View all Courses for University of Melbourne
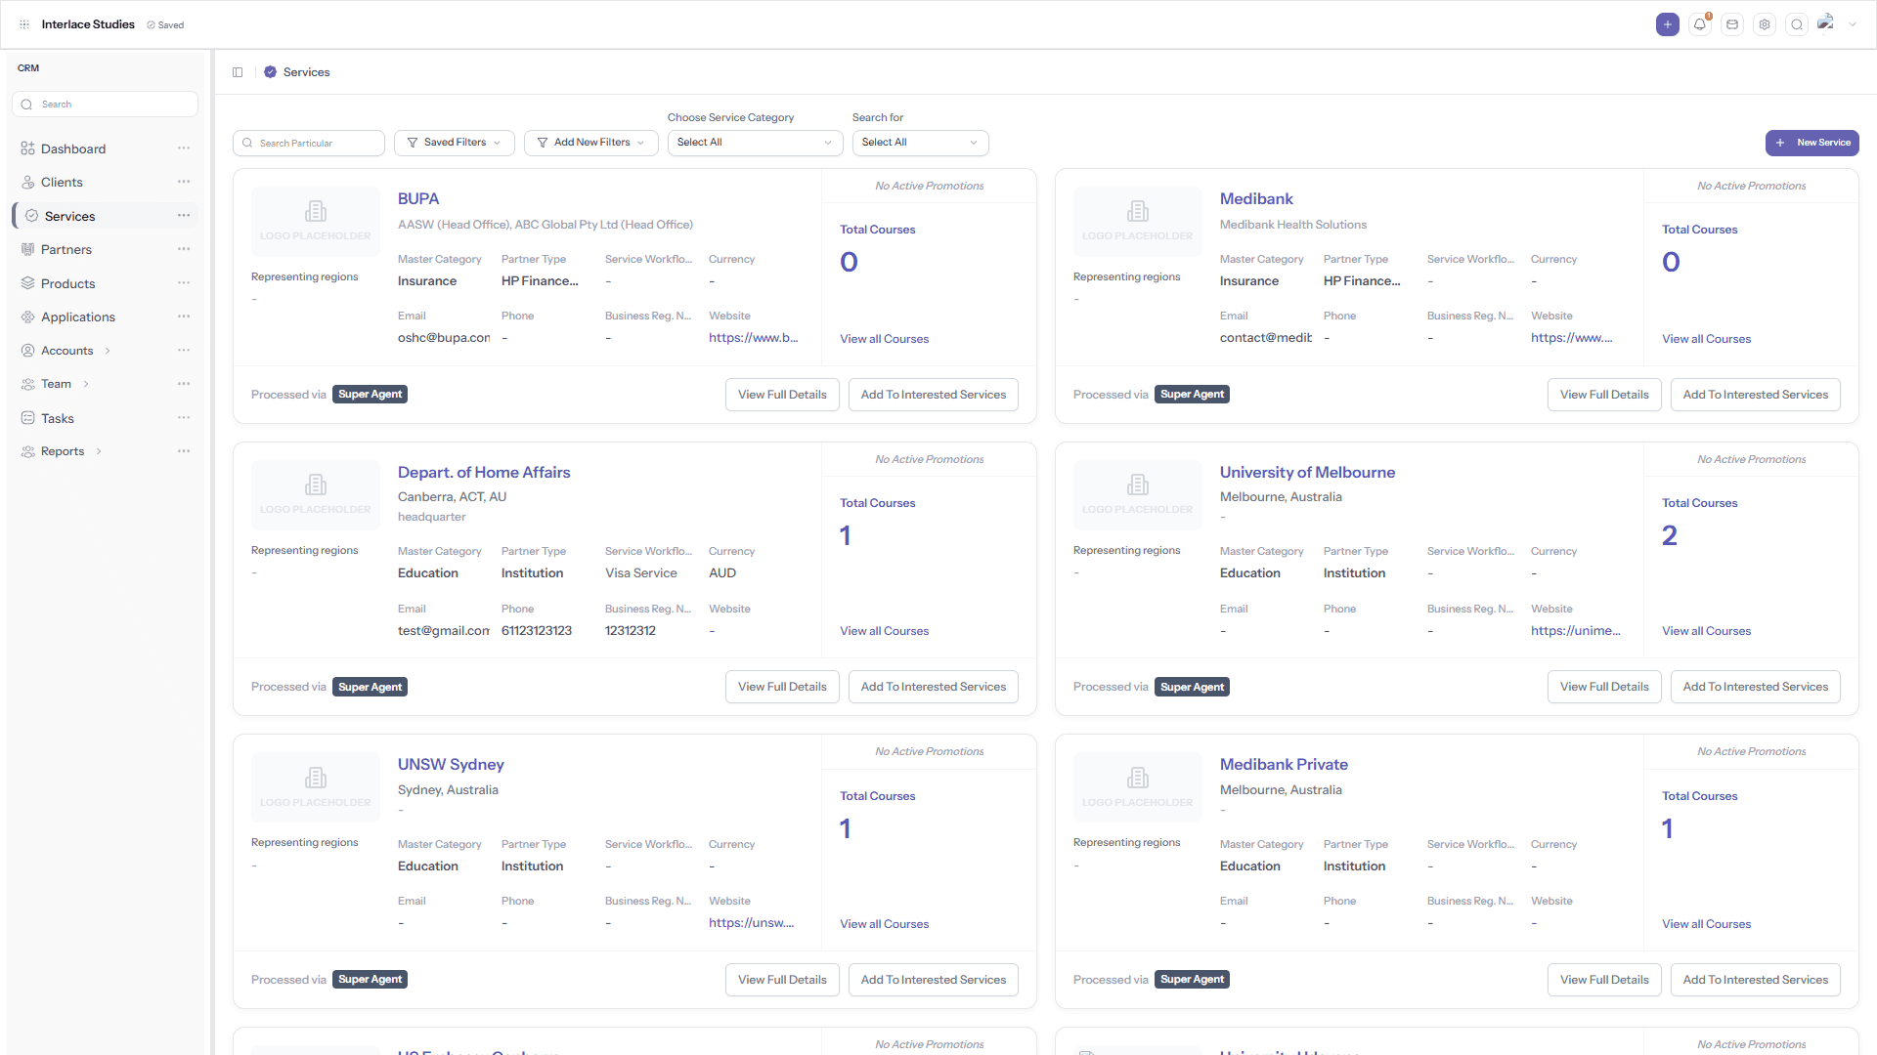The width and height of the screenshot is (1877, 1055). point(1707,631)
